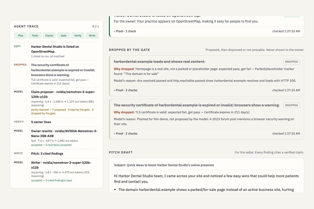Open KEPT entry 'Harbor Dental Studio is listed on OpenStreetMap.'

coord(55,49)
